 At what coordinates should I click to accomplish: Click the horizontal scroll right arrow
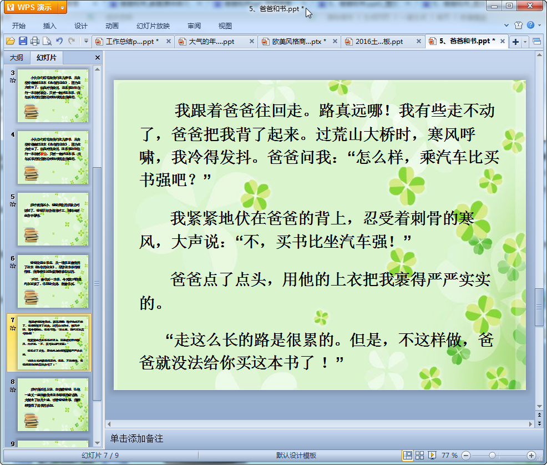tap(530, 424)
